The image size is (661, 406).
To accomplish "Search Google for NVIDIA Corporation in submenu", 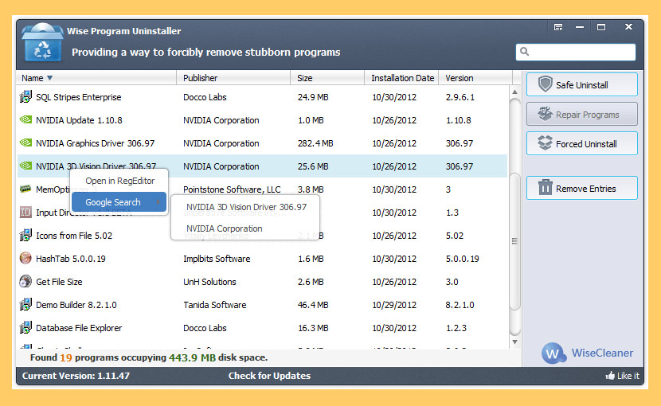I will (225, 228).
